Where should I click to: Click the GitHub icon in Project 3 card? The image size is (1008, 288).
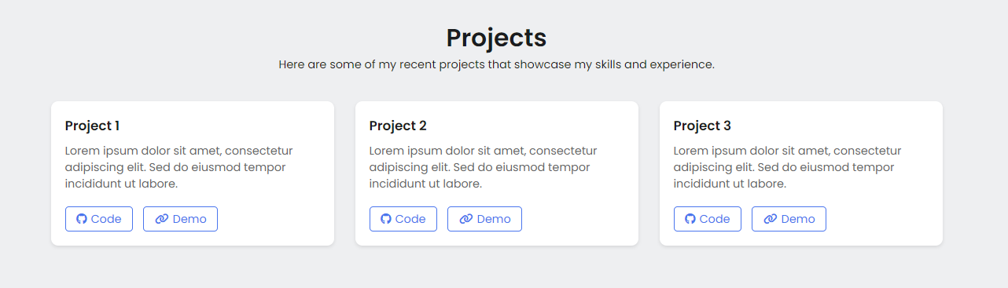(690, 219)
